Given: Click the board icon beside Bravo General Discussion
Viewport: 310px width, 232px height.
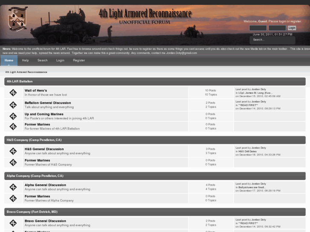Looking at the screenshot, I should point(13,223).
